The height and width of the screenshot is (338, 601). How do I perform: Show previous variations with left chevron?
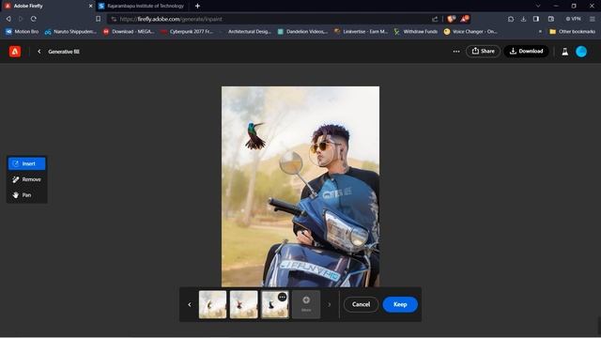tap(190, 304)
